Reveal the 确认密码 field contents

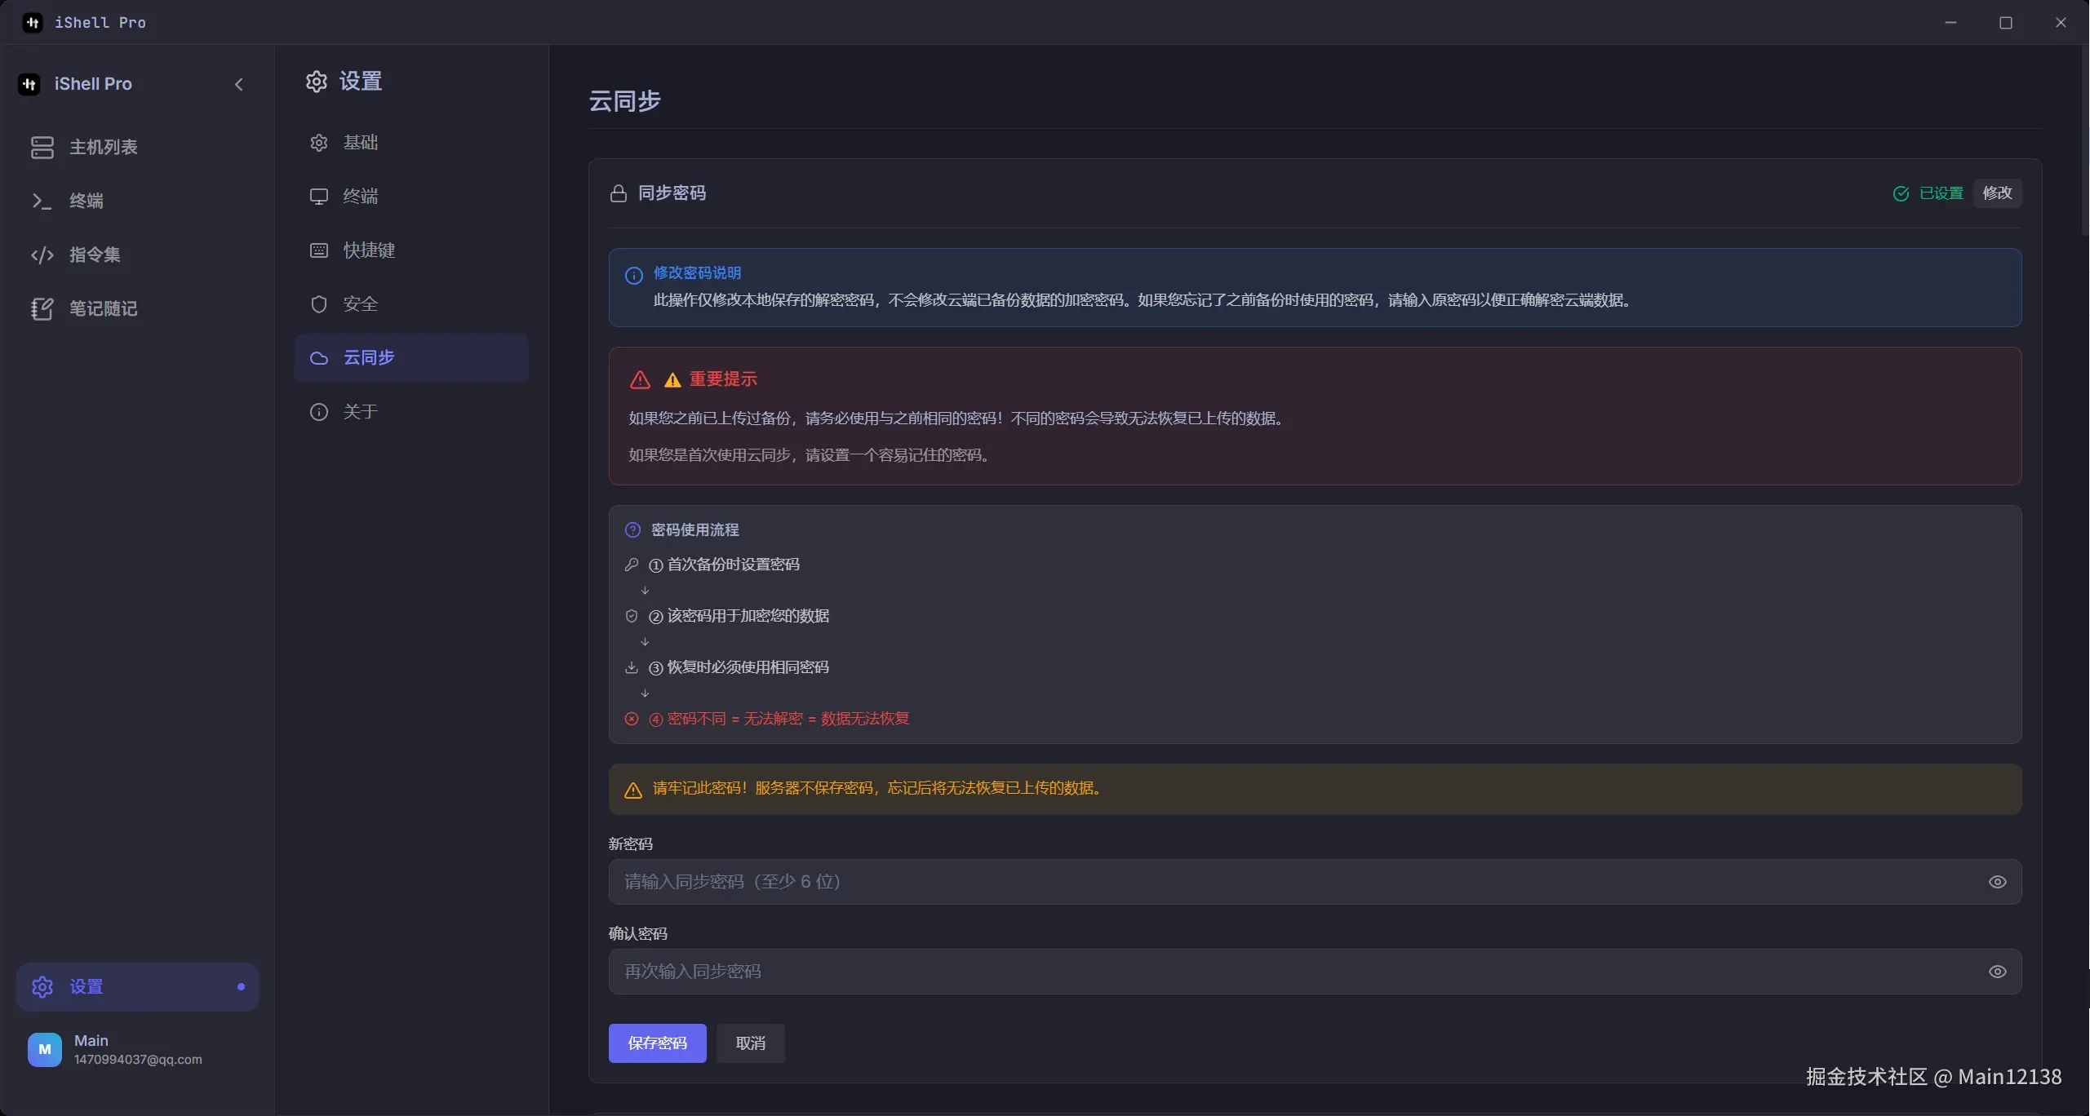pos(1997,971)
